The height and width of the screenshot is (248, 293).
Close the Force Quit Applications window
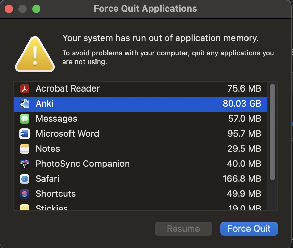click(x=9, y=9)
